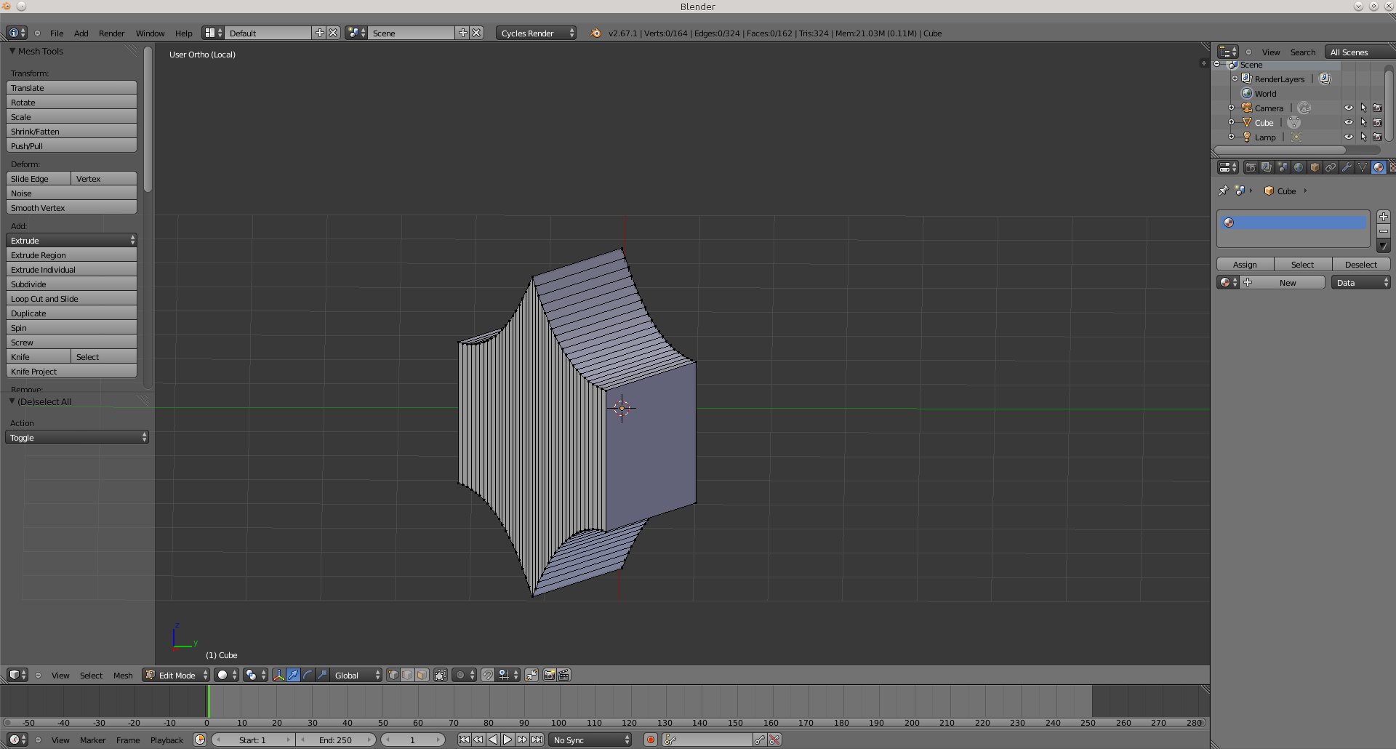
Task: Click the Subdivide button
Action: point(71,284)
